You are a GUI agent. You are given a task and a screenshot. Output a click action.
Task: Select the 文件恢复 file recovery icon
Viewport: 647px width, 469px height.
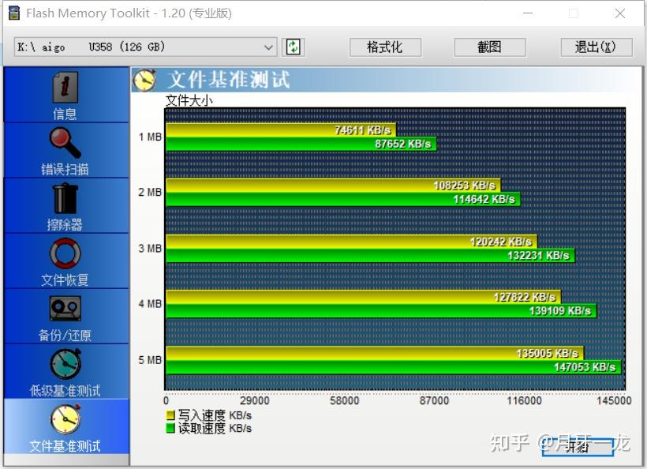pyautogui.click(x=65, y=255)
